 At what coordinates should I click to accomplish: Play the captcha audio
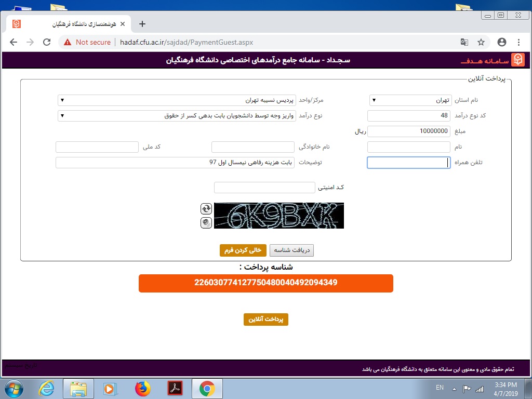(206, 222)
